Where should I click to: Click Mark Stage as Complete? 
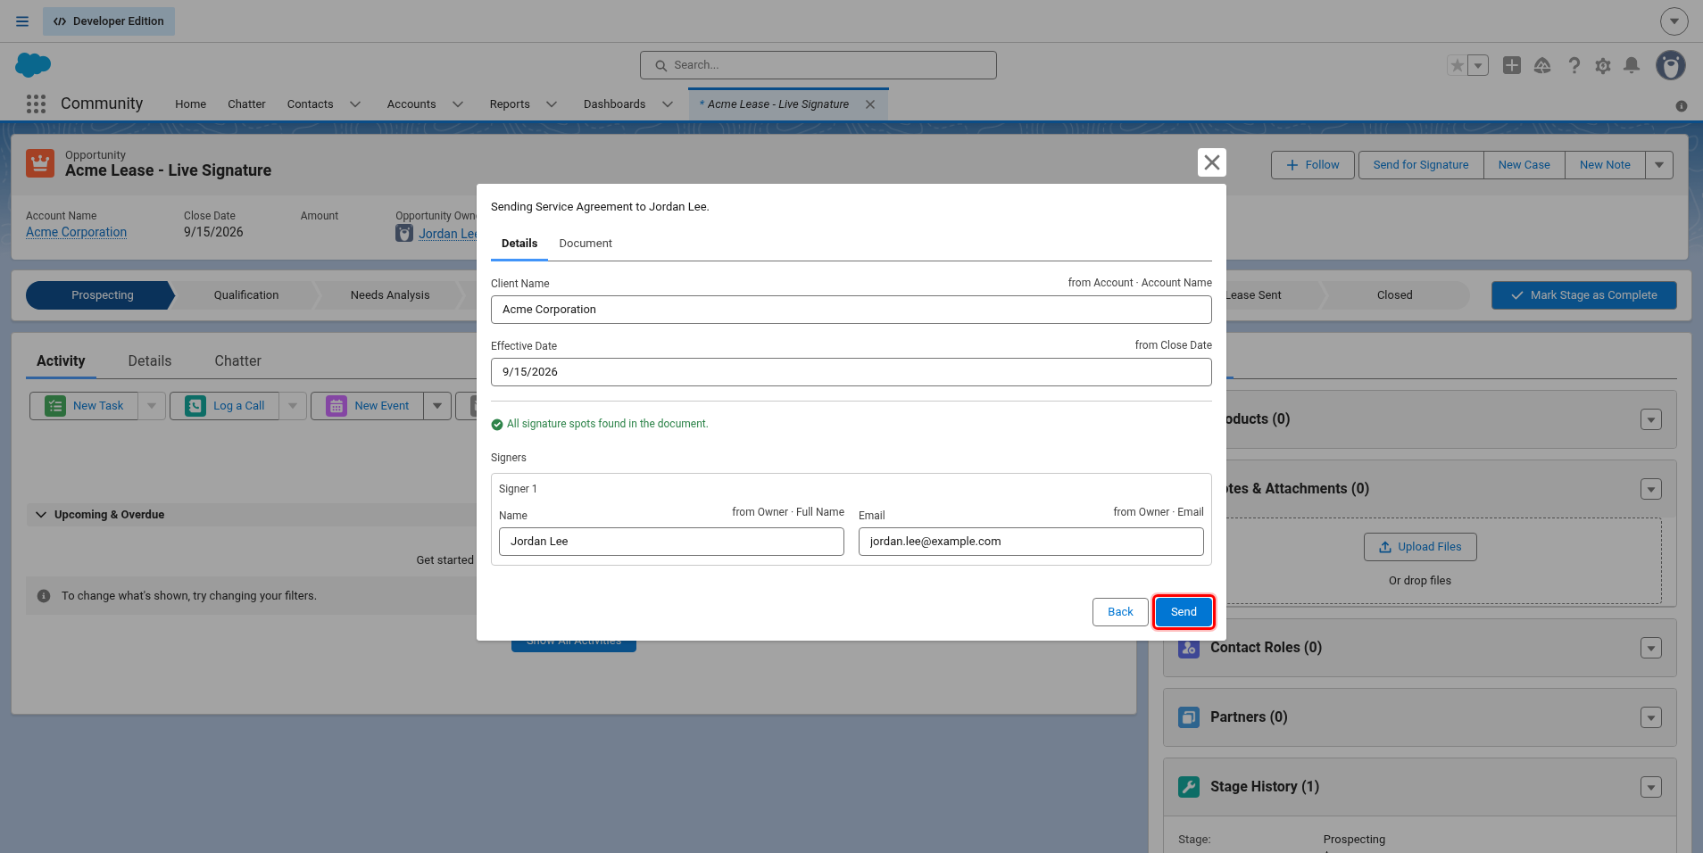coord(1583,295)
